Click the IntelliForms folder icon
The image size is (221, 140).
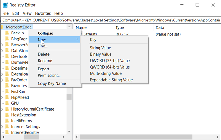point(7,121)
